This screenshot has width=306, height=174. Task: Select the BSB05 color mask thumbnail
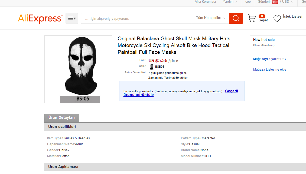pyautogui.click(x=151, y=67)
